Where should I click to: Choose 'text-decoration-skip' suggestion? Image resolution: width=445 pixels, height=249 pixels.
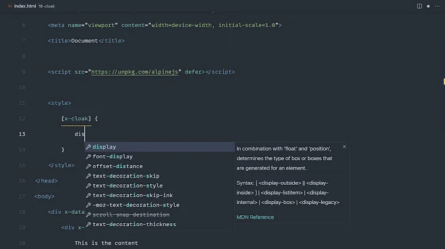[x=160, y=176]
